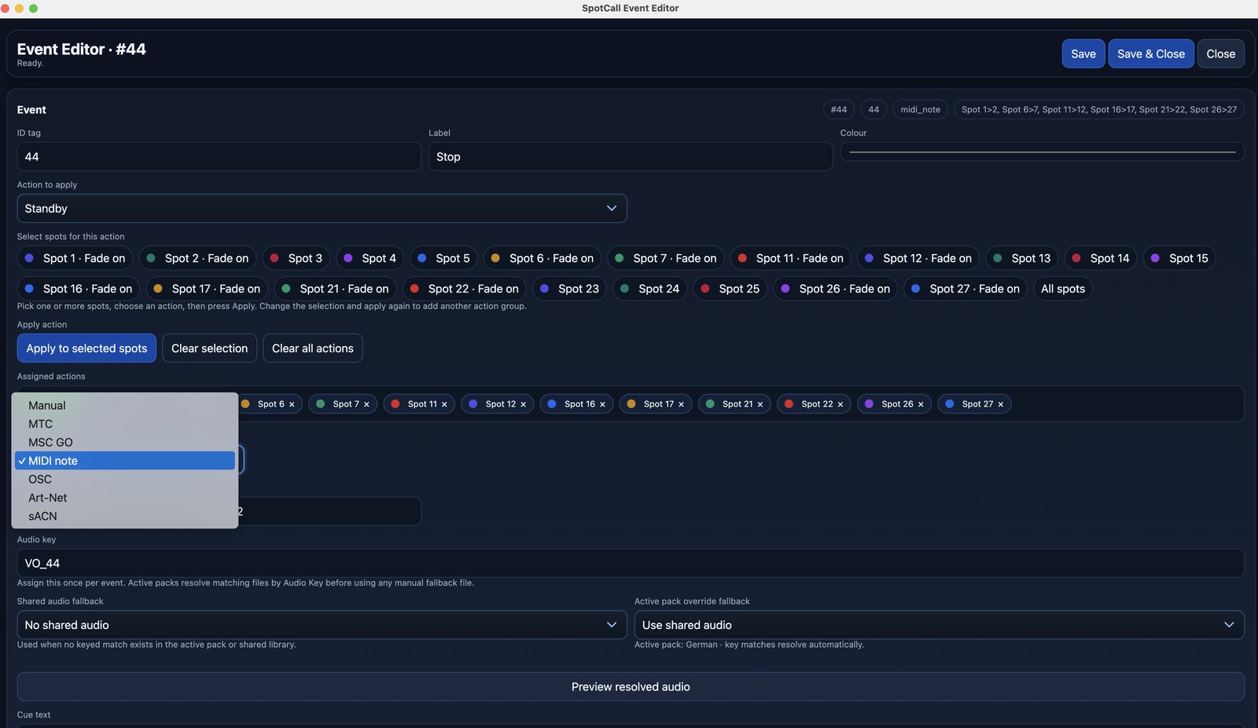
Task: Remove Spot 17 from assigned actions
Action: [x=681, y=404]
